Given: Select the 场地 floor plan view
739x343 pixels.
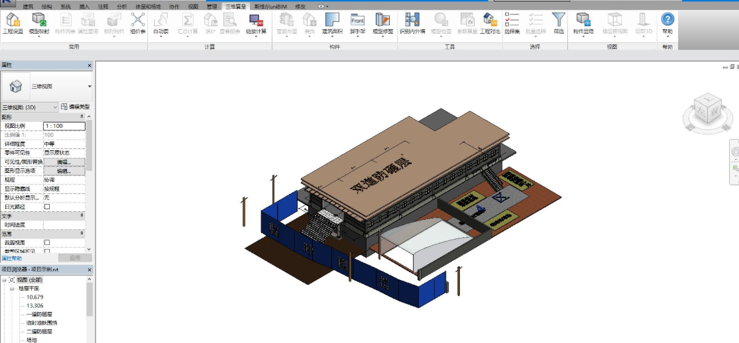Looking at the screenshot, I should [x=32, y=340].
